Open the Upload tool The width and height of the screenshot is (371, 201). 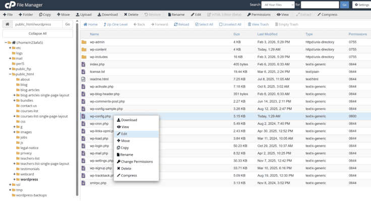pyautogui.click(x=84, y=15)
